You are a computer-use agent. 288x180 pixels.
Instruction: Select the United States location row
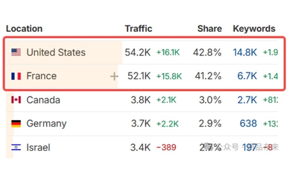[x=141, y=52]
